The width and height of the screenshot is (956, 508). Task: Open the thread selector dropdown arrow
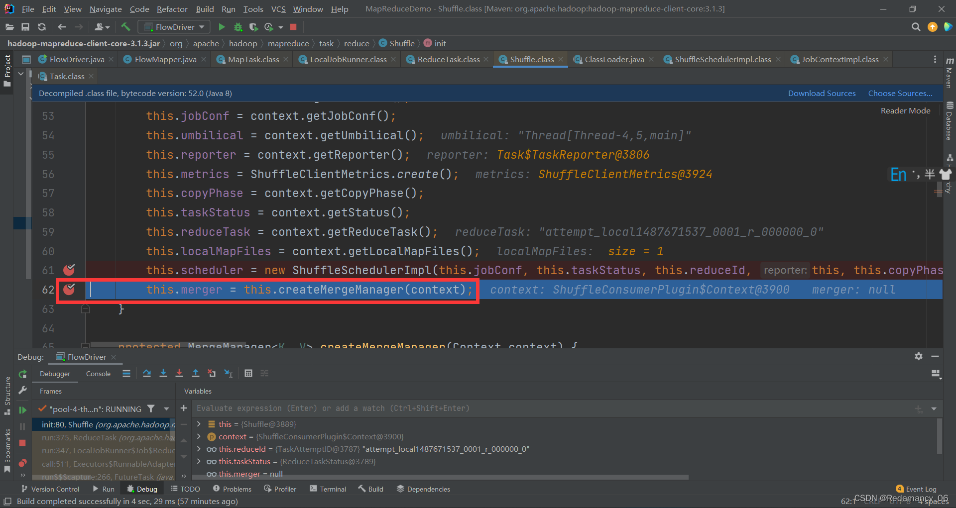166,408
